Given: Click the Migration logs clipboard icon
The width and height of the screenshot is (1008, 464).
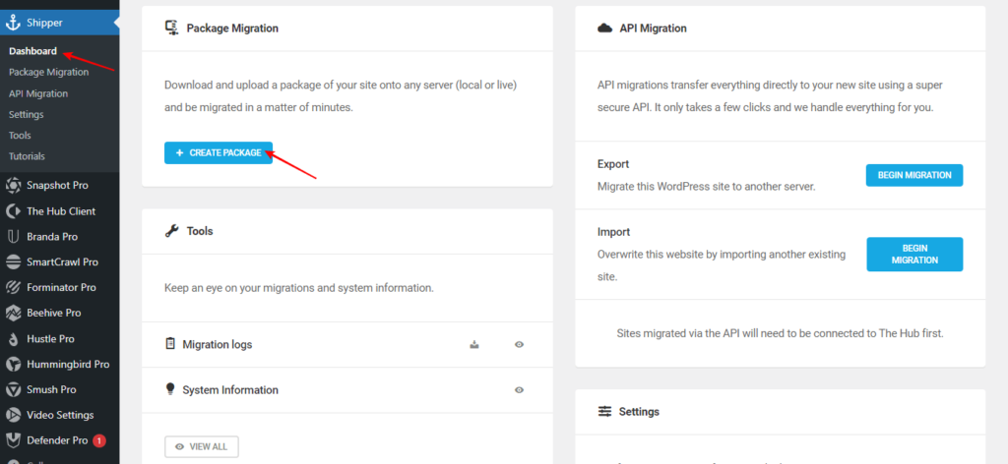Looking at the screenshot, I should 170,344.
